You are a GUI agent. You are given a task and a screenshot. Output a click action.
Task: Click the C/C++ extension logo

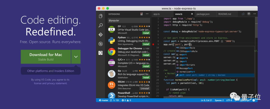click(111, 63)
